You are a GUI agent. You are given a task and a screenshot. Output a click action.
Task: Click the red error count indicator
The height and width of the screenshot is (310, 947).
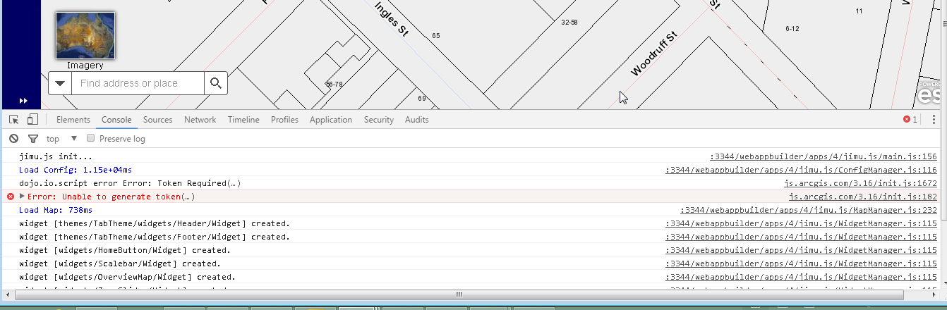[910, 120]
